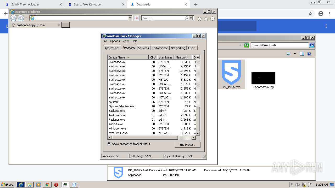335x188 pixels.
Task: Toggle Show processes from all users
Action: coord(109,144)
